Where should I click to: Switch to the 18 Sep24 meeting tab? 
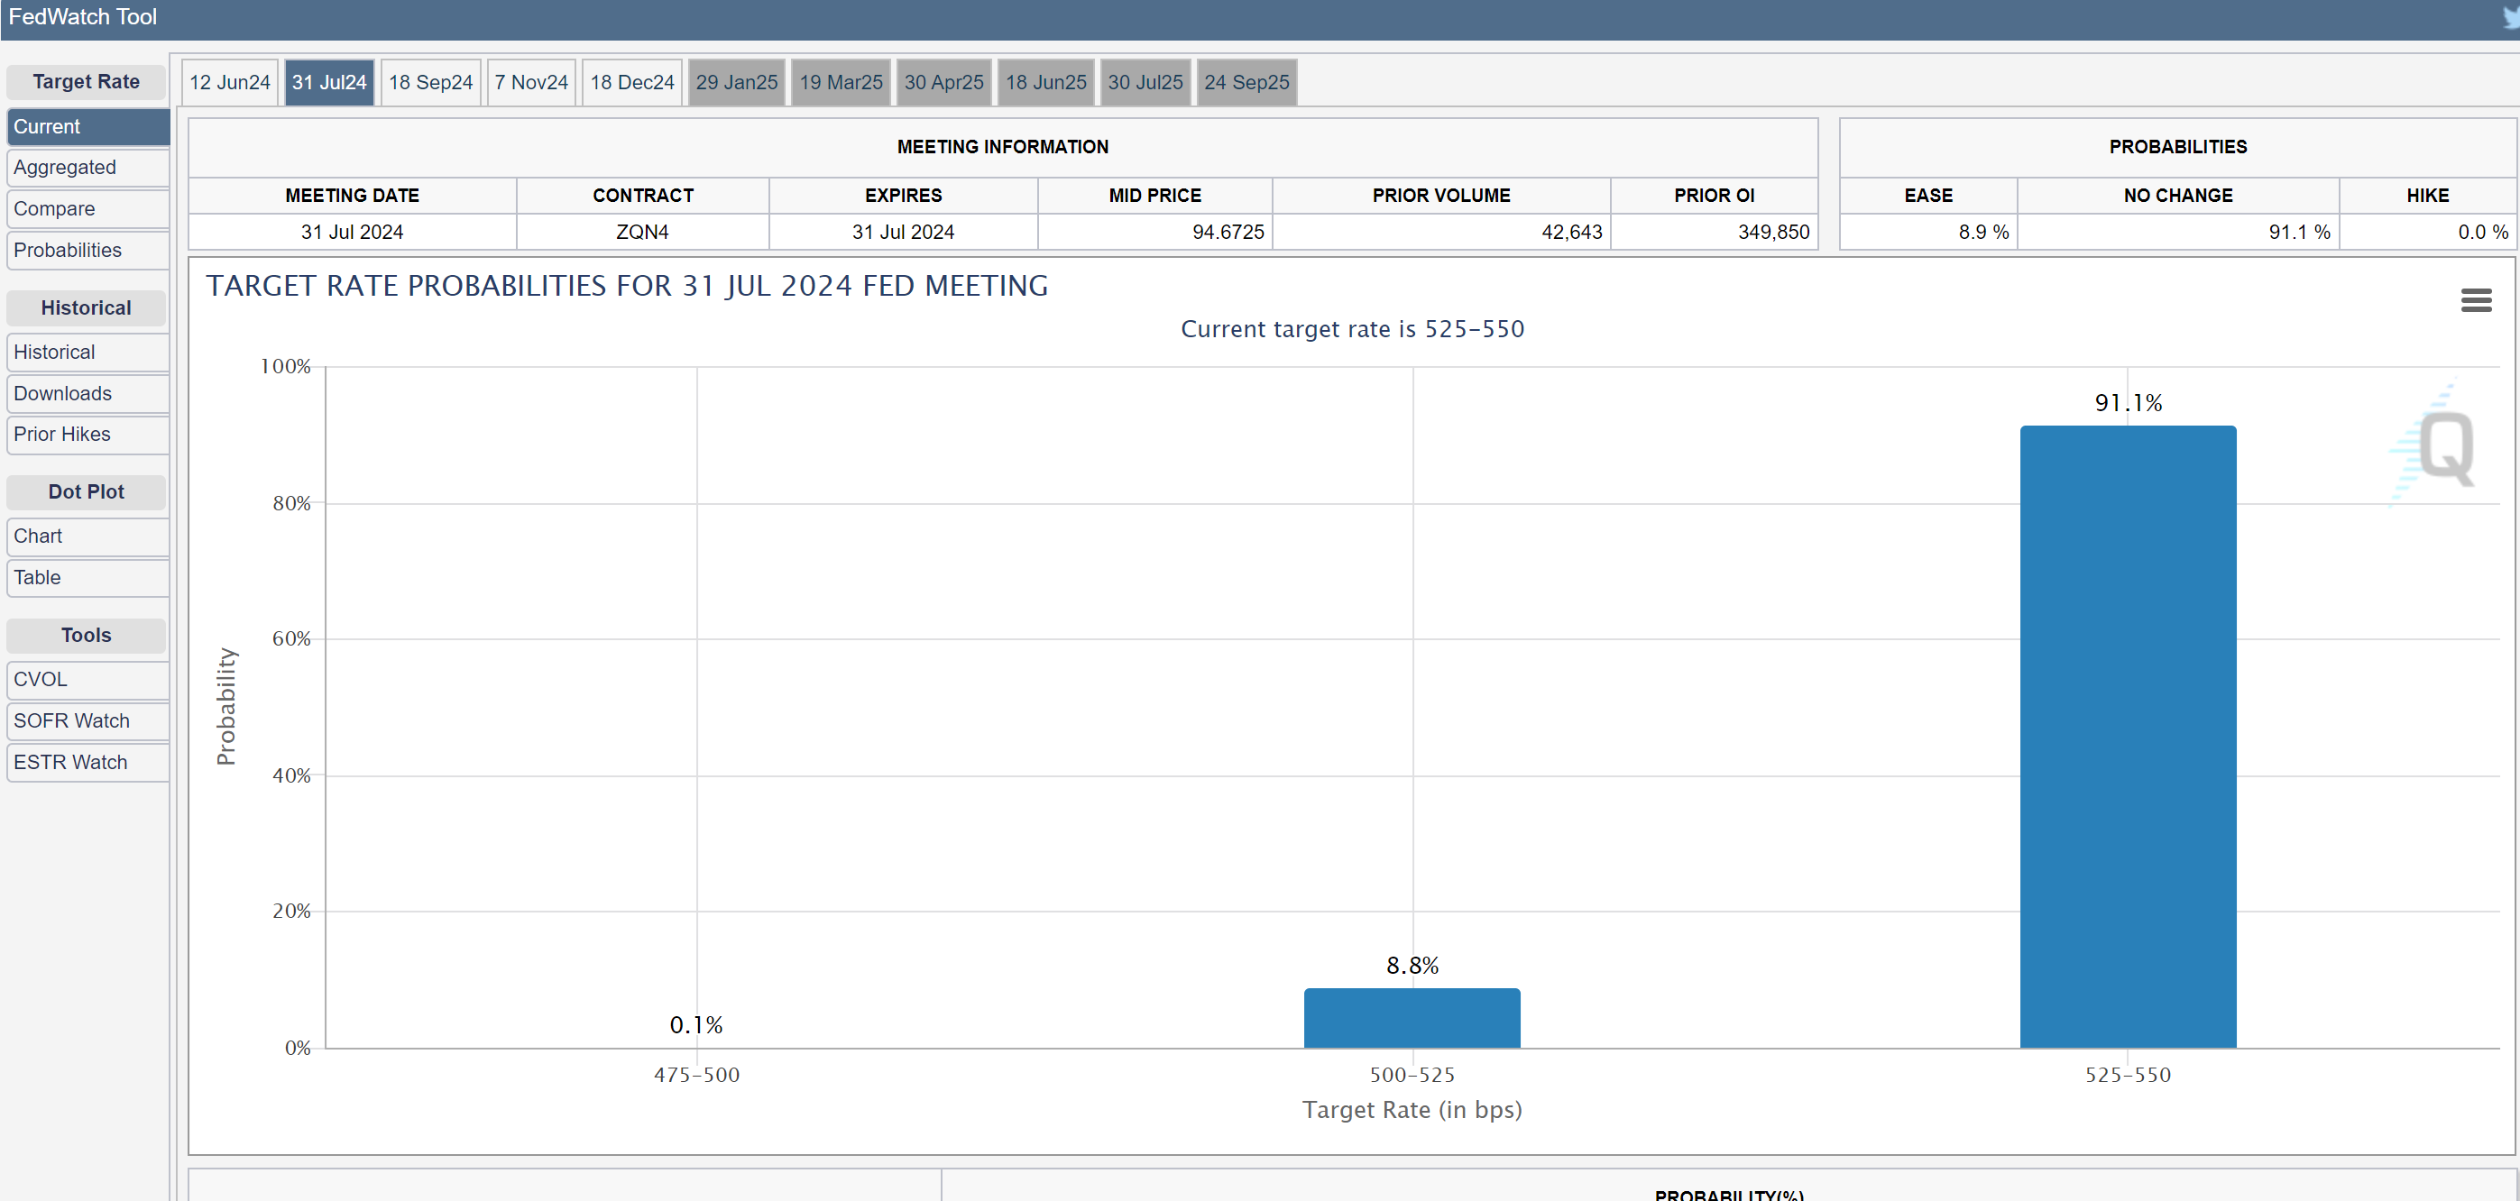[430, 82]
